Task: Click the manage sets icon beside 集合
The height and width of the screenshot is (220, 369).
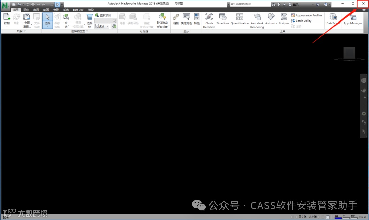Action: coord(114,26)
